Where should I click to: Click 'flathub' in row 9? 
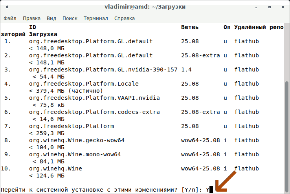coord(246,154)
